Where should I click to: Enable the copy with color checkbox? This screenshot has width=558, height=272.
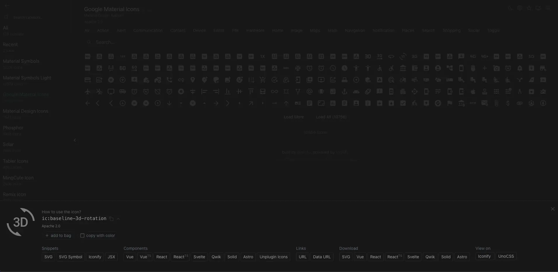[82, 235]
